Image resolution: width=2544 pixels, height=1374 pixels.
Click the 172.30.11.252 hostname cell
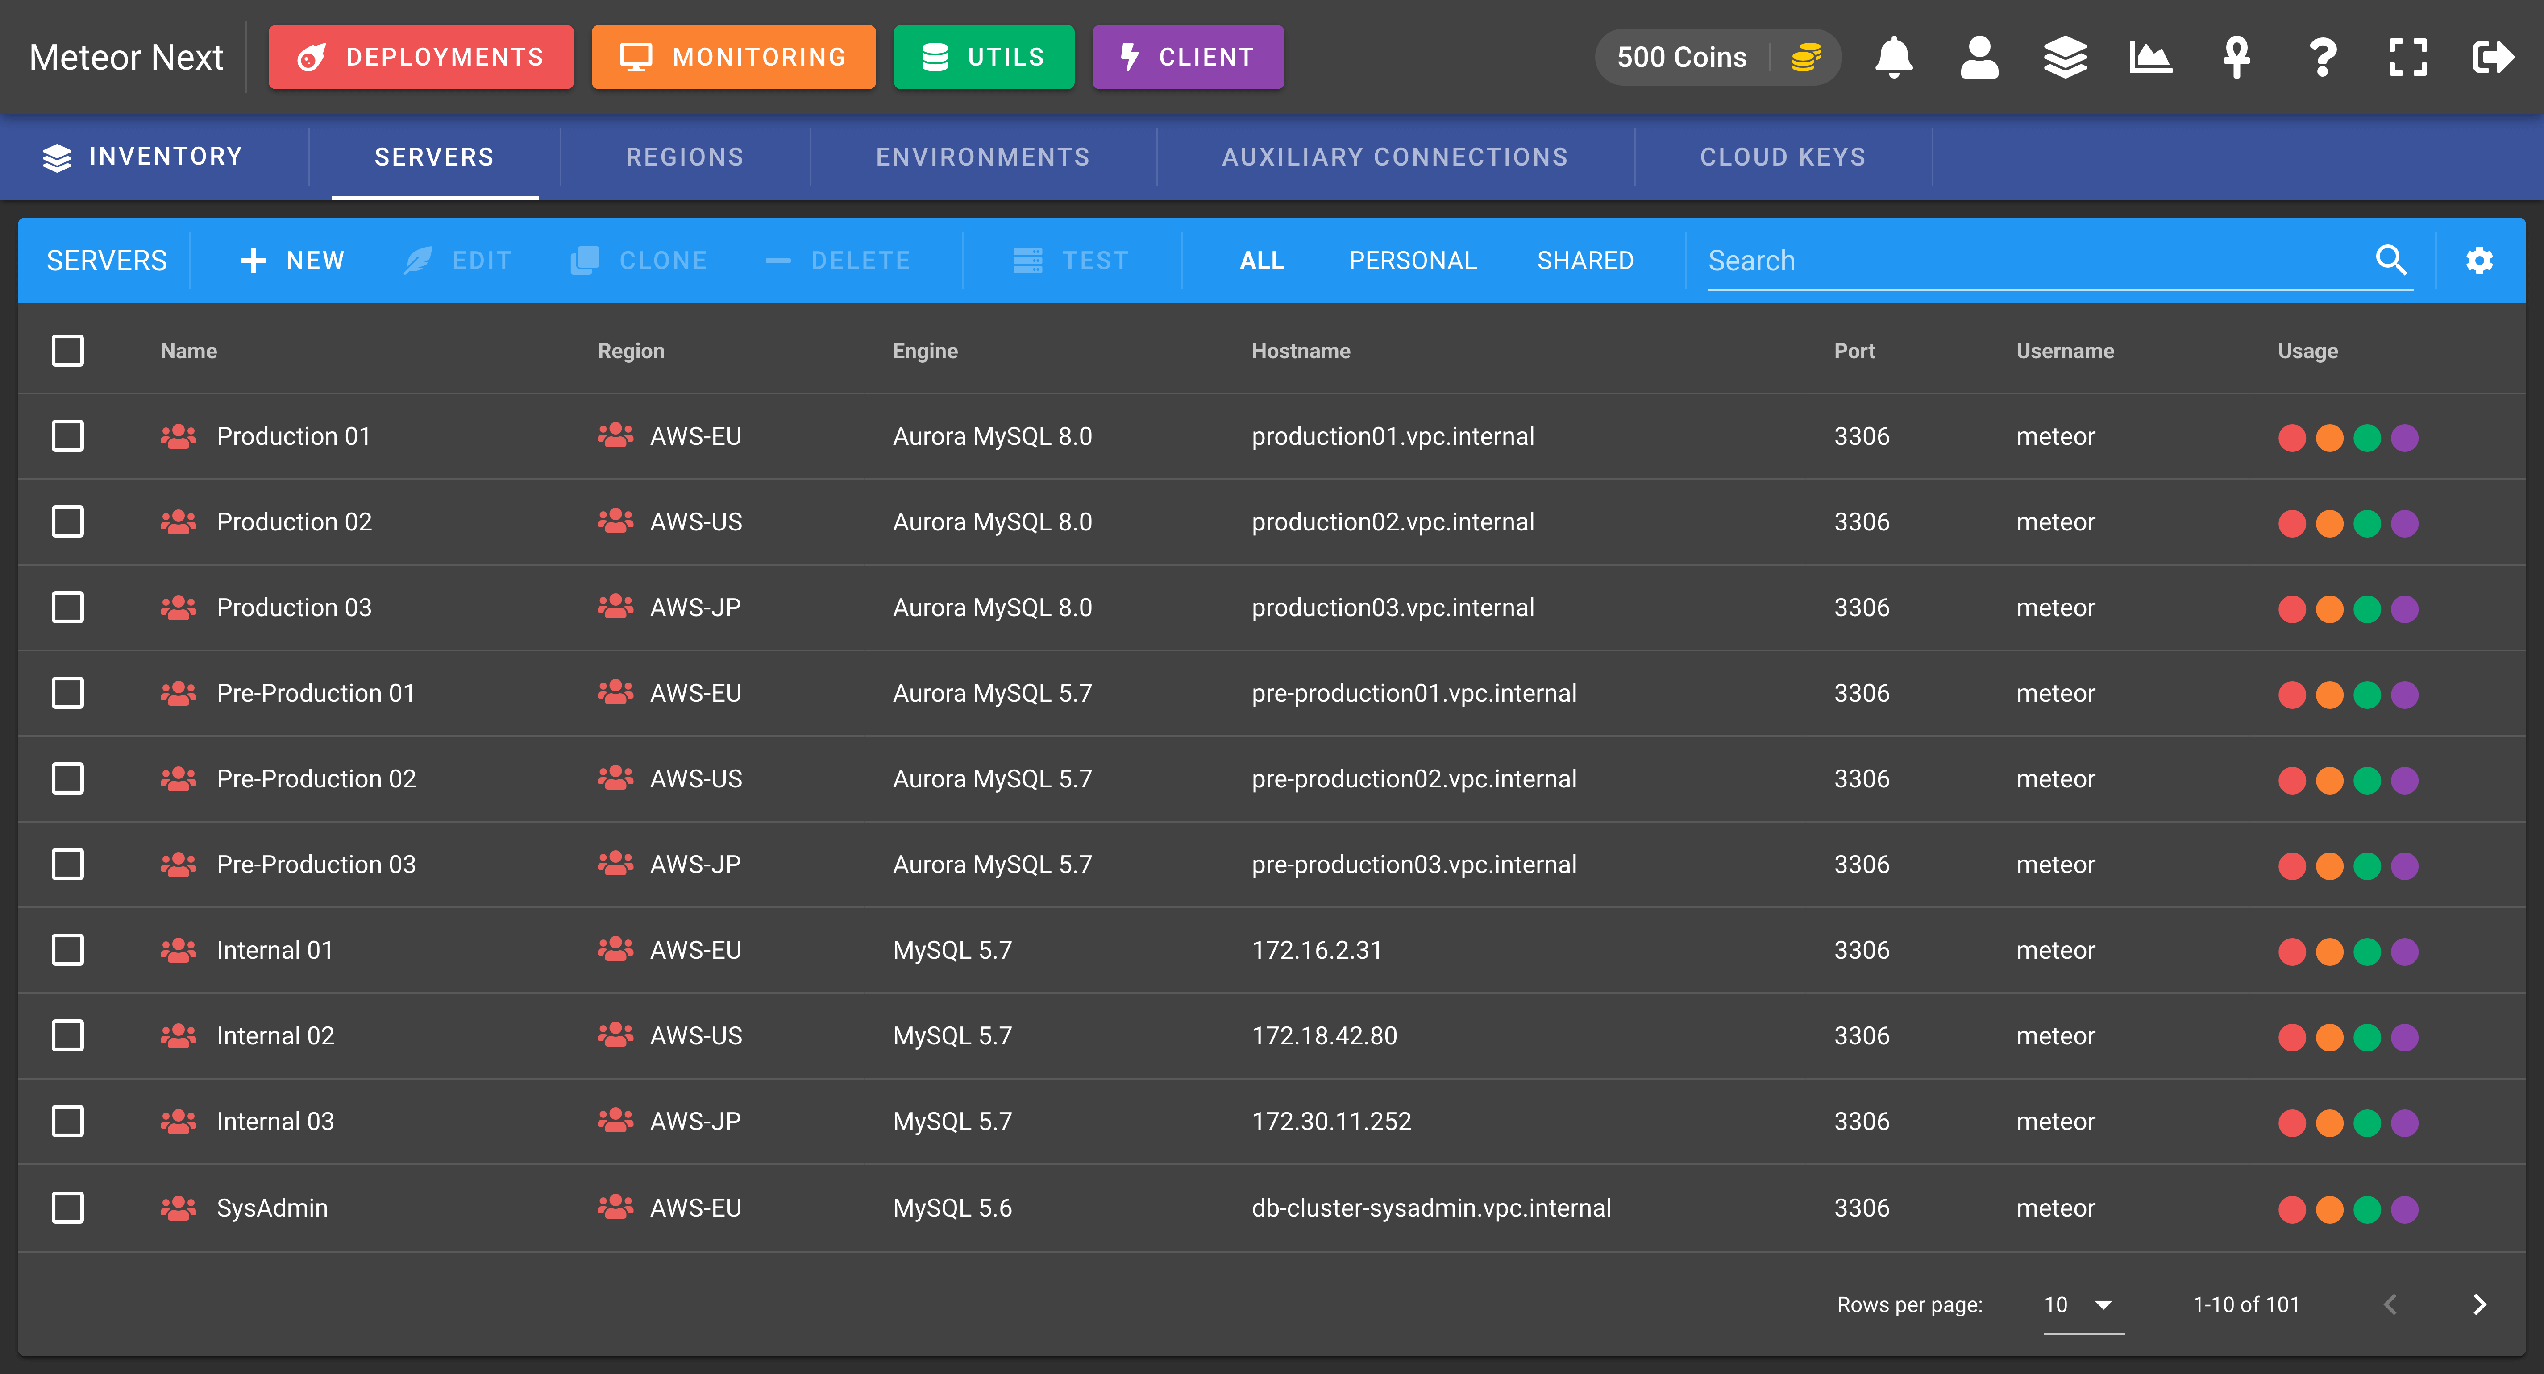pyautogui.click(x=1331, y=1122)
